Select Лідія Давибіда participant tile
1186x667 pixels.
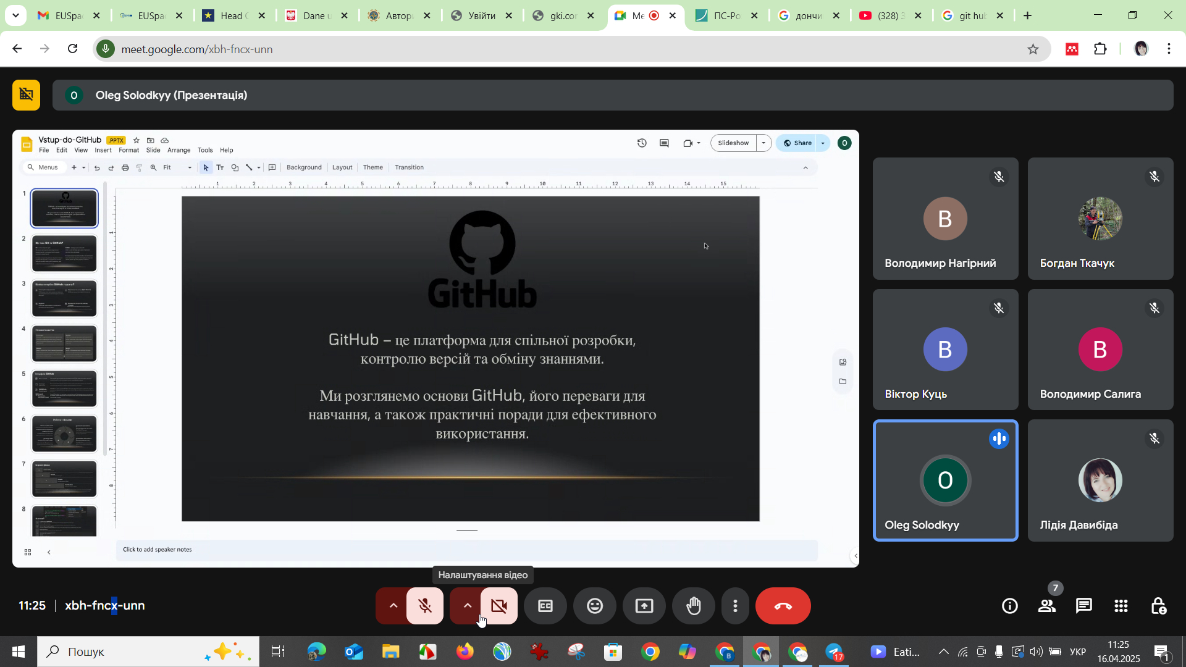1100,480
